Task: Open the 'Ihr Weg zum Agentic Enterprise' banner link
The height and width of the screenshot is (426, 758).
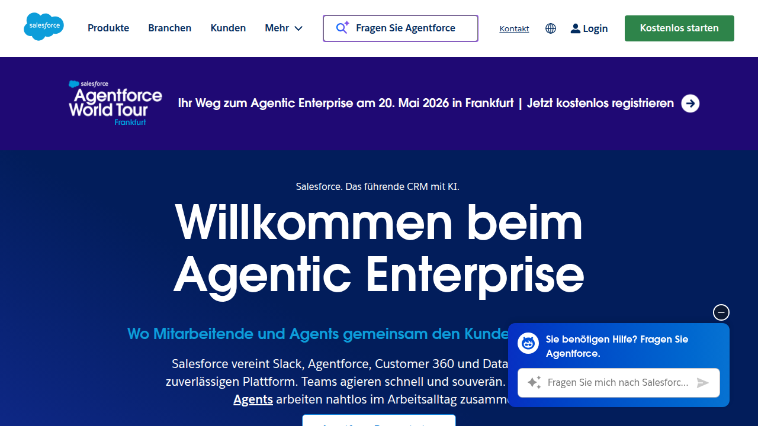Action: (x=426, y=104)
